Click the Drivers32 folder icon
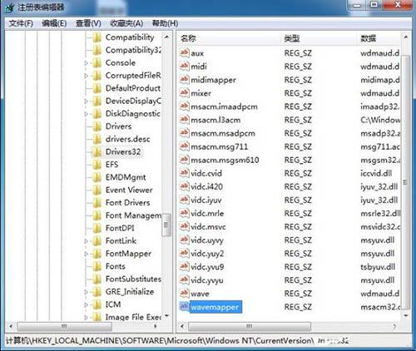 (97, 152)
